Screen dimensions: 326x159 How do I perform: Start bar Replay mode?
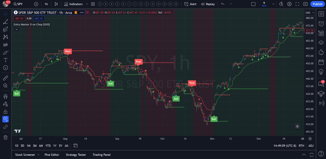(x=208, y=4)
